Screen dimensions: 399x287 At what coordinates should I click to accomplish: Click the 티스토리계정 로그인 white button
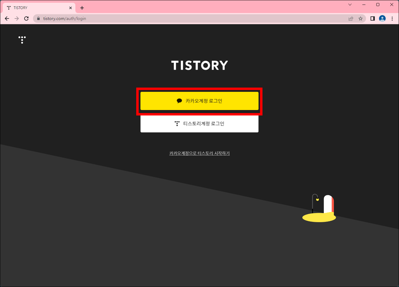pyautogui.click(x=199, y=124)
